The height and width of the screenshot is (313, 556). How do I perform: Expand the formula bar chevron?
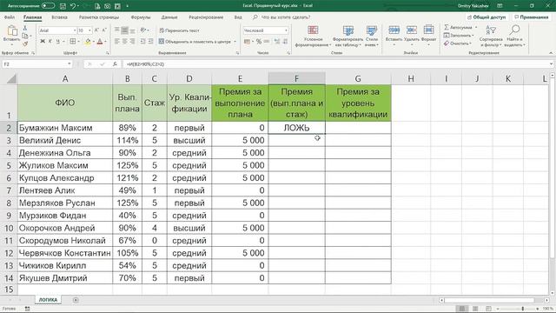pyautogui.click(x=551, y=64)
